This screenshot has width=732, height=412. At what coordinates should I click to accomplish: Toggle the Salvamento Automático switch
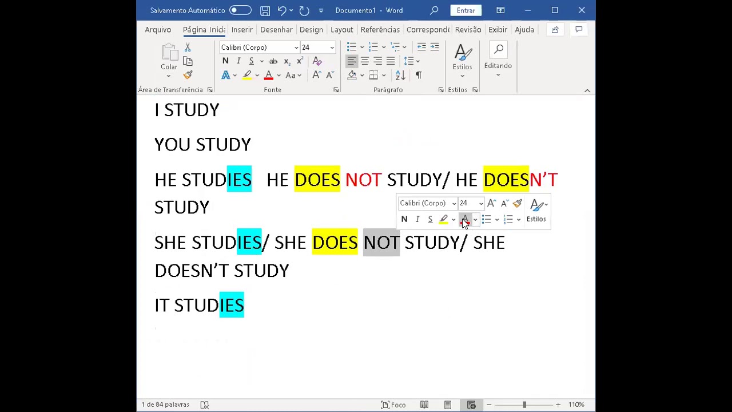coord(240,10)
